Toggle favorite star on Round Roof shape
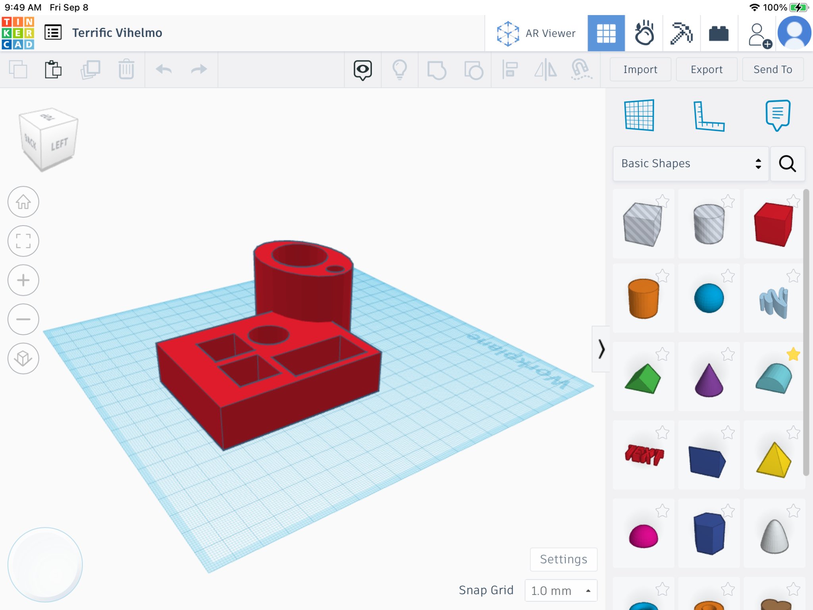The image size is (813, 610). point(793,354)
